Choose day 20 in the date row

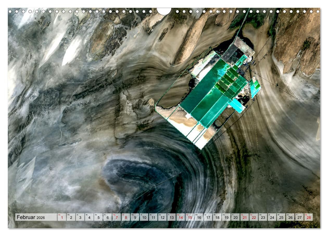point(236,217)
